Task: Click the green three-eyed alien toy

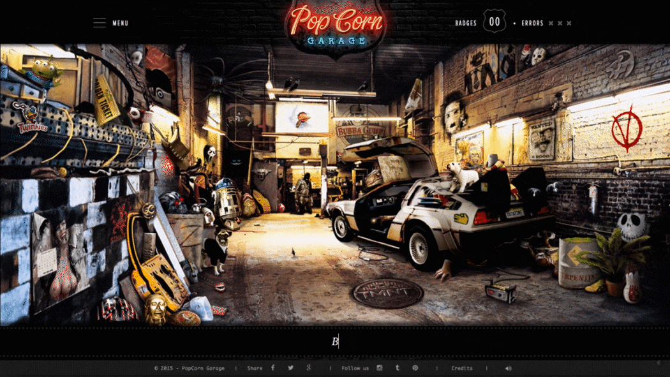Action: tap(43, 73)
